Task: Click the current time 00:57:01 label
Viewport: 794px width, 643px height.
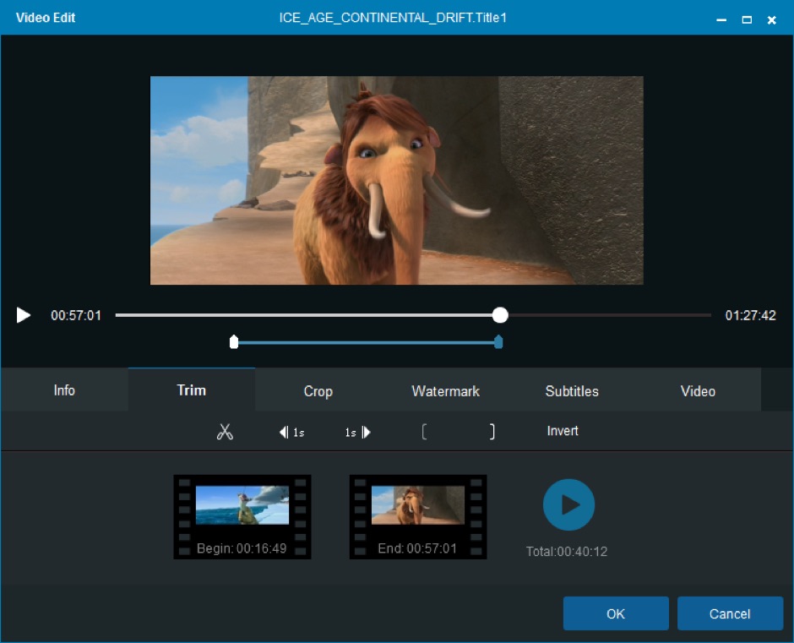Action: click(x=76, y=315)
